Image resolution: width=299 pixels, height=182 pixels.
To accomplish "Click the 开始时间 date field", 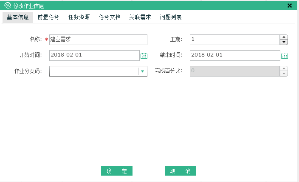I will pyautogui.click(x=94, y=55).
